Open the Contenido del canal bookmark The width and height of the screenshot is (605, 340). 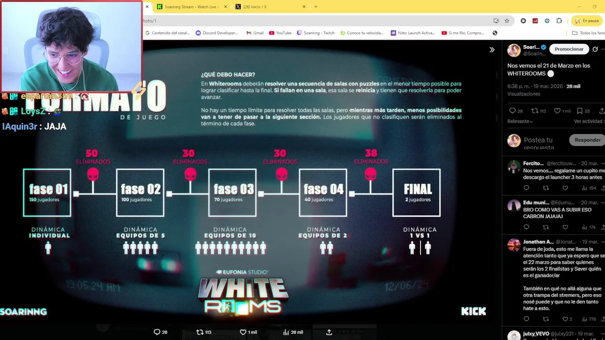click(168, 33)
